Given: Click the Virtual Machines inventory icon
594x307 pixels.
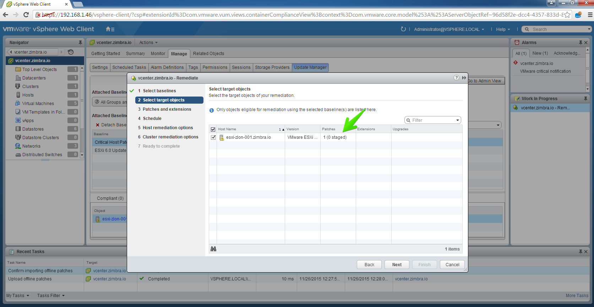Looking at the screenshot, I should 18,103.
